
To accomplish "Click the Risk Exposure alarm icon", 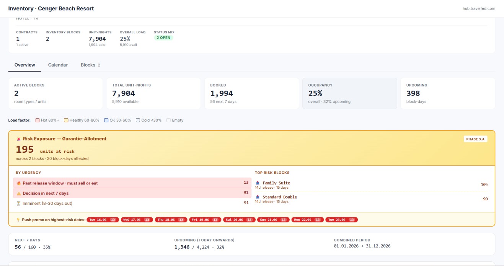I will [19, 139].
